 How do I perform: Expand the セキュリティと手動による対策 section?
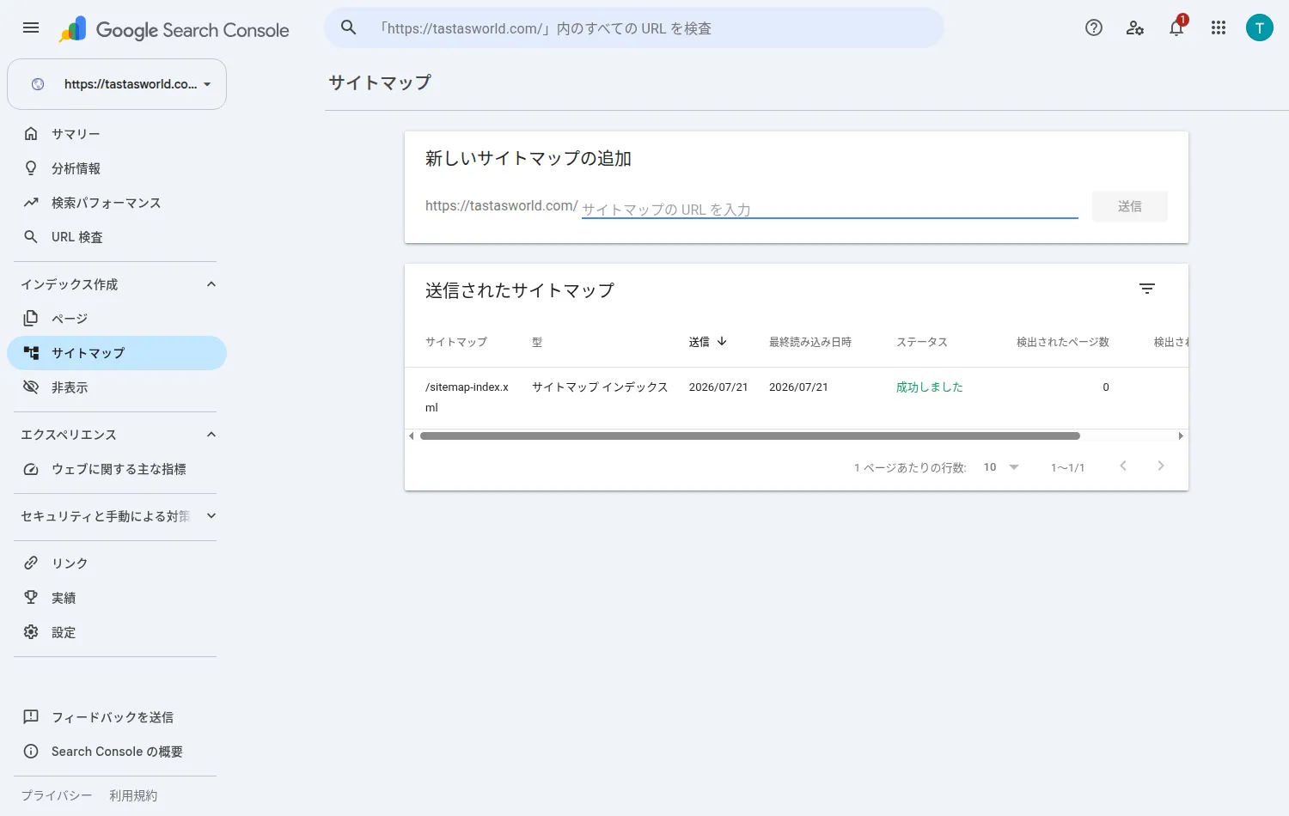tap(211, 516)
